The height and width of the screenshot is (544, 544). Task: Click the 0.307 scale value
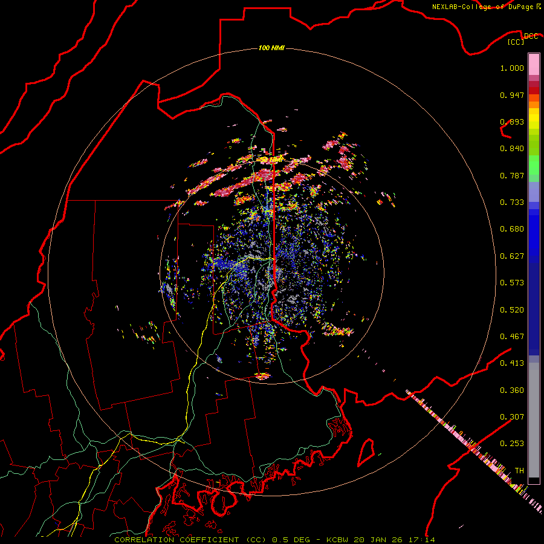click(512, 417)
